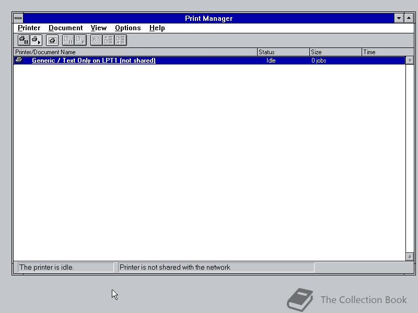The height and width of the screenshot is (313, 418).
Task: Click the Delete Document toolbar icon
Action: [x=96, y=40]
